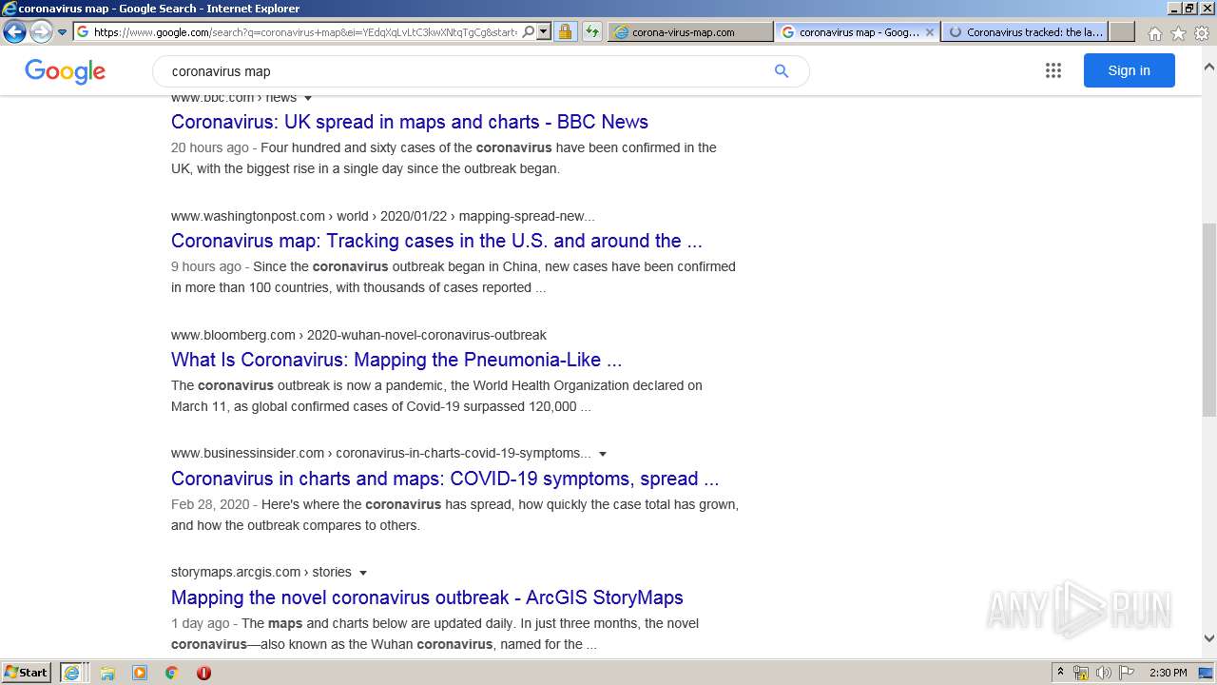Click the scrollbar down arrow
1217x685 pixels.
coord(1208,638)
